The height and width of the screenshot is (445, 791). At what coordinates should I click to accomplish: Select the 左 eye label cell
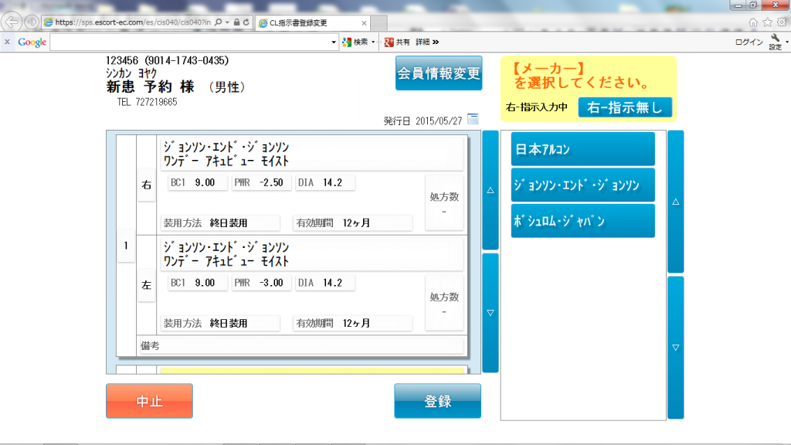coord(146,285)
